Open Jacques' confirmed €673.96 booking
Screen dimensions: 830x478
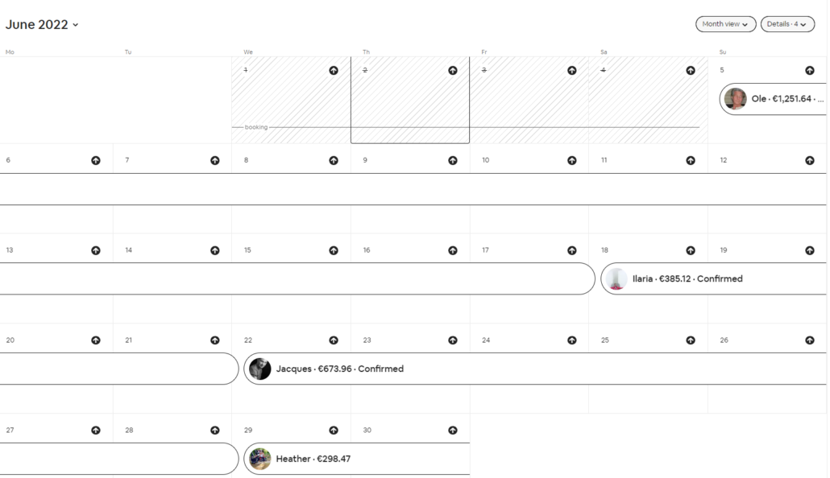pos(339,369)
